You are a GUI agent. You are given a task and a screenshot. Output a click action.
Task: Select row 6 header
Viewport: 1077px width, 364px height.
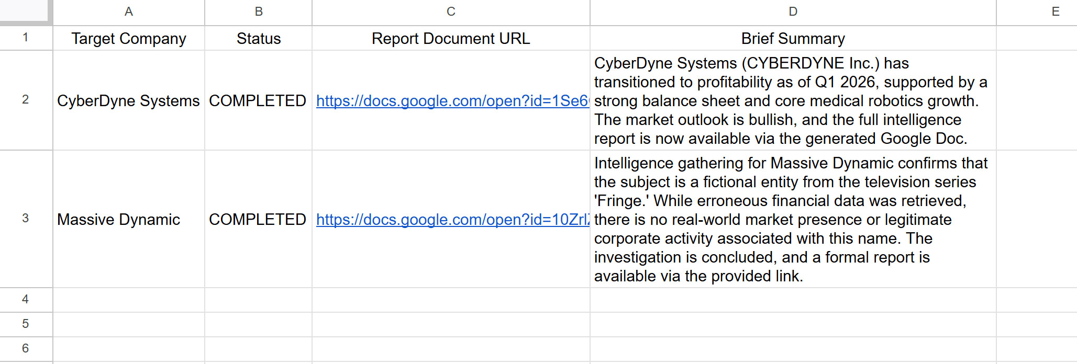point(26,349)
